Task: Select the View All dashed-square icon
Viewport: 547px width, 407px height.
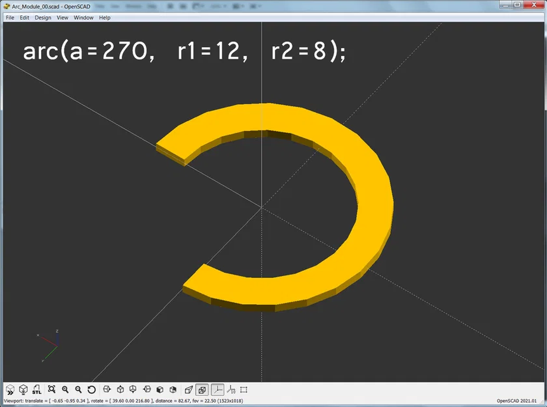Action: [x=244, y=389]
